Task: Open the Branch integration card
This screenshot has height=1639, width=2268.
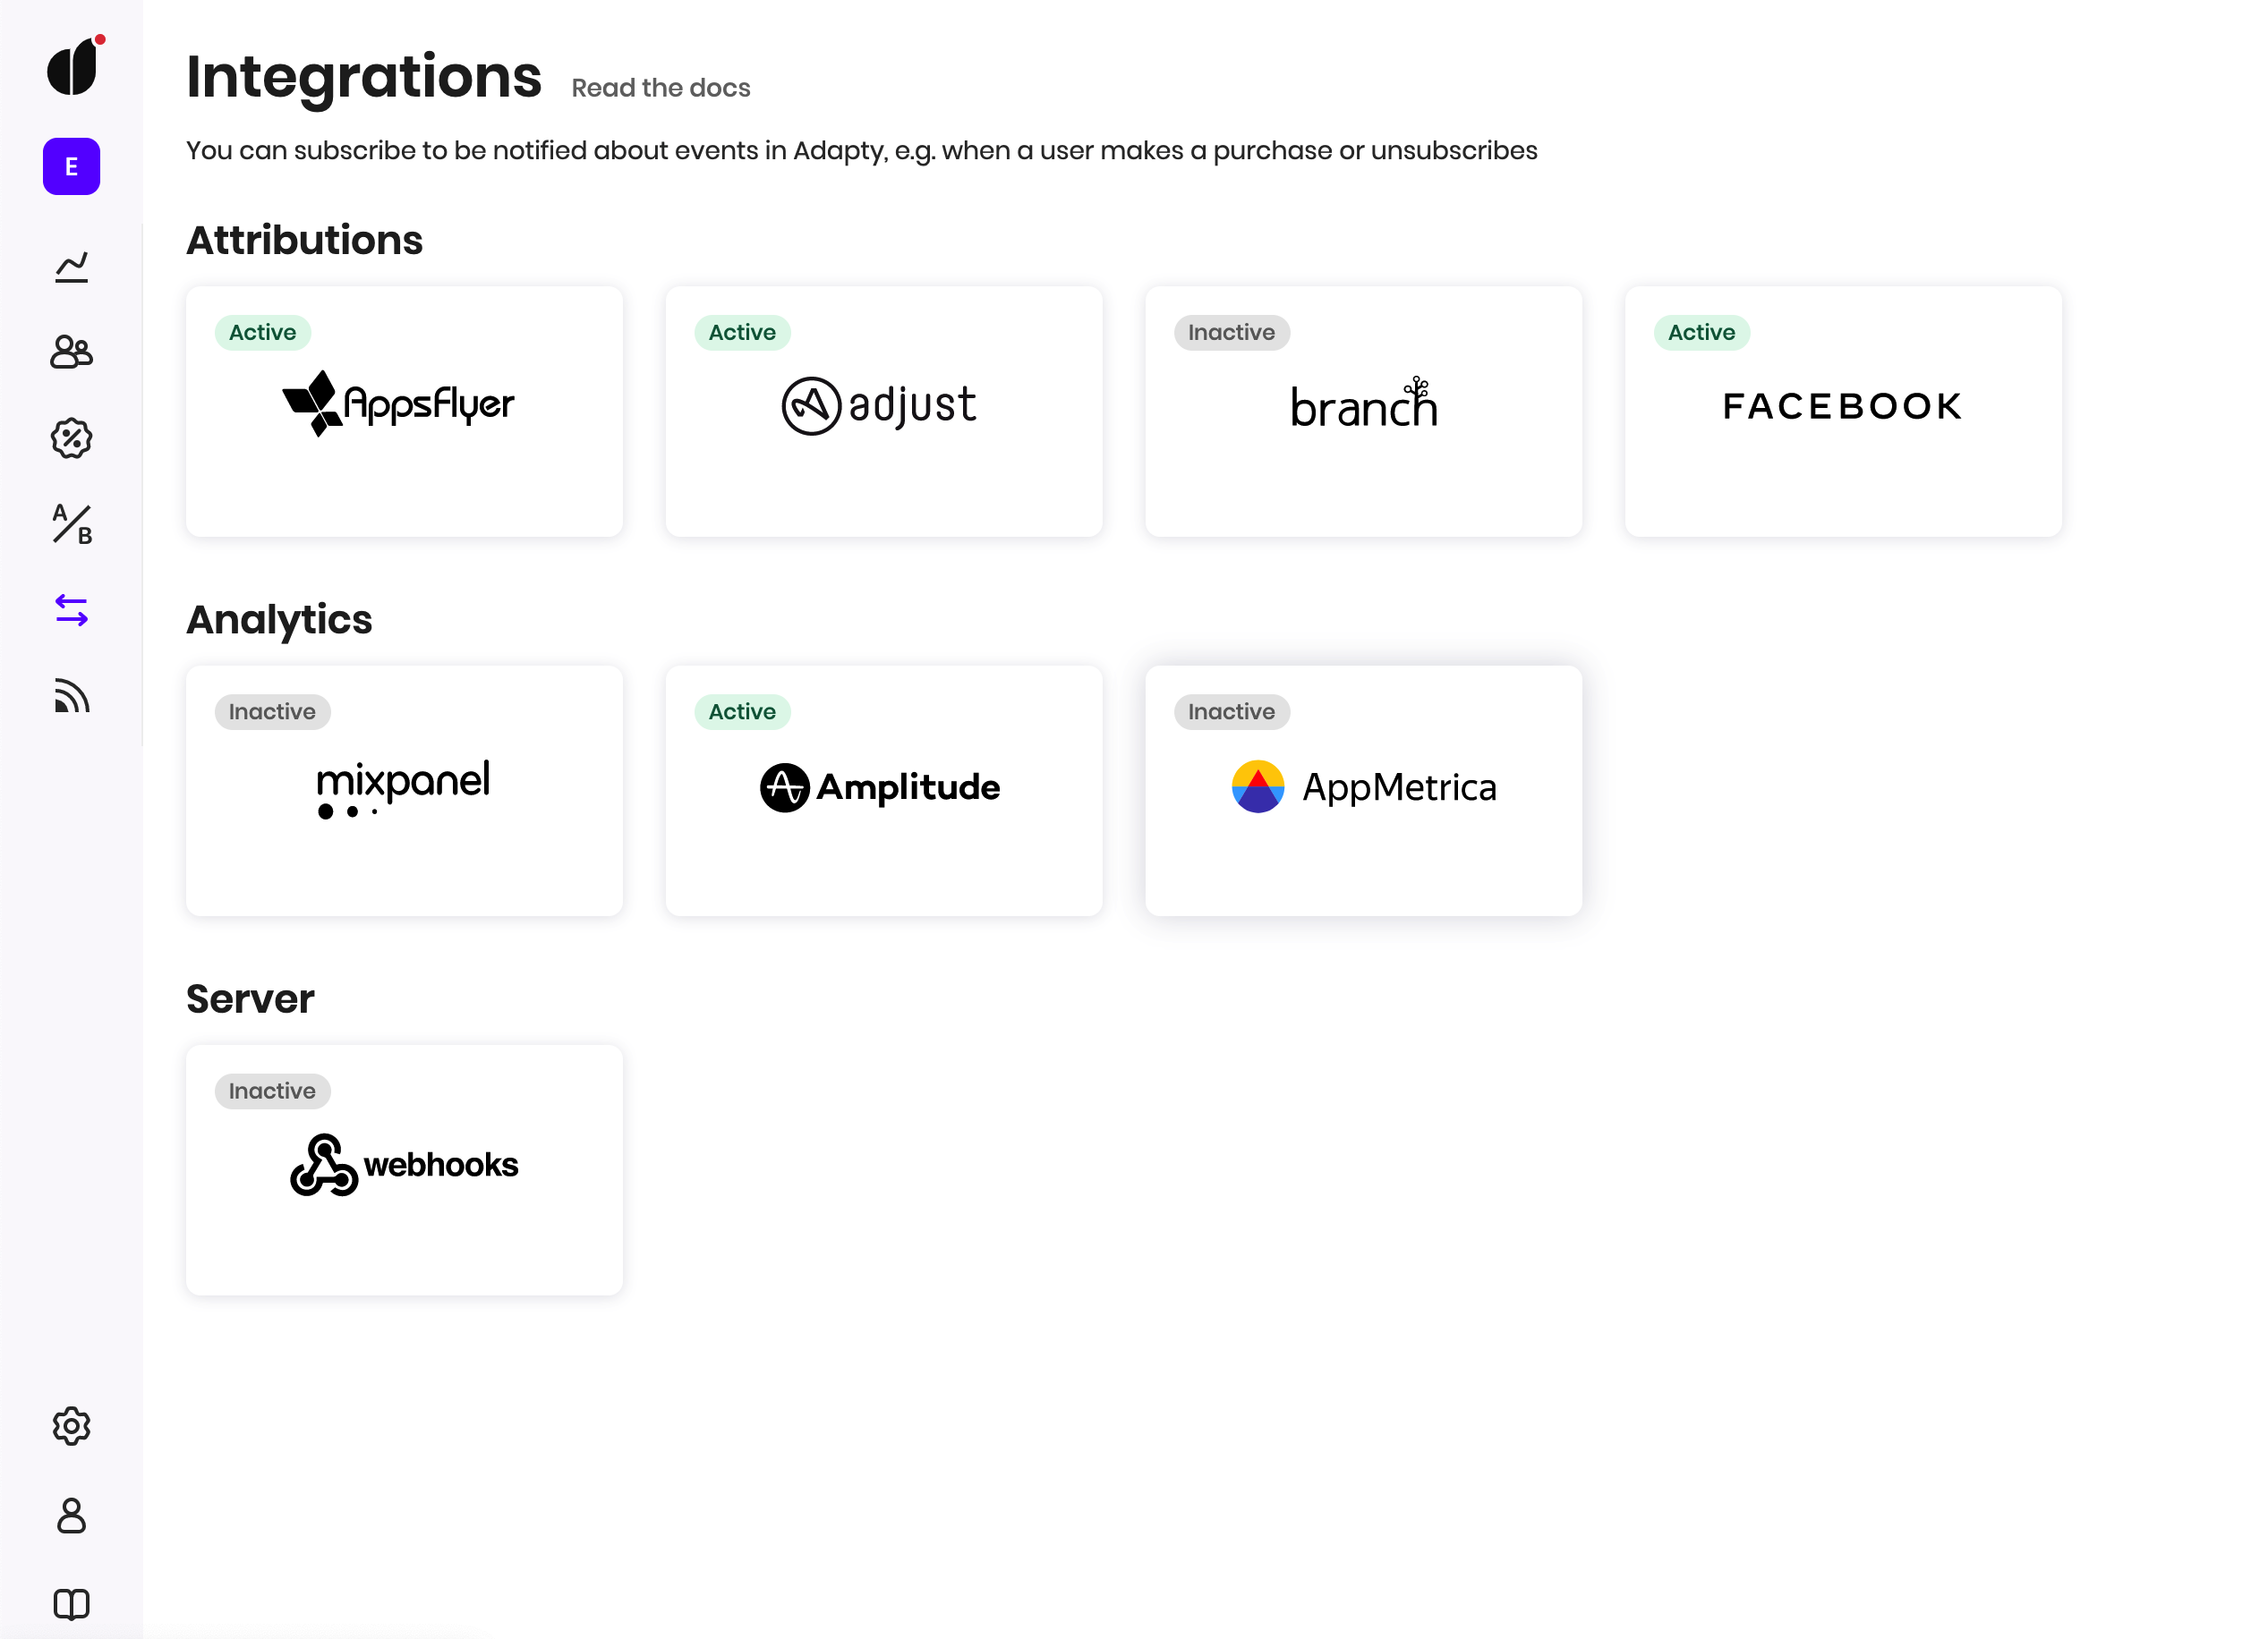Action: (x=1363, y=411)
